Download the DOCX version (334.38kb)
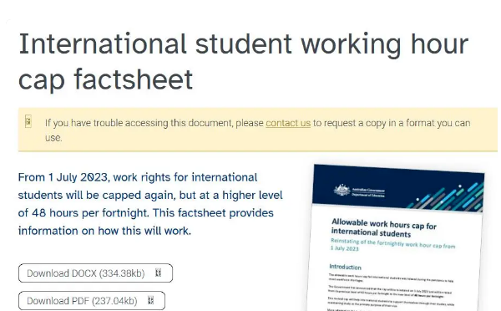 (95, 273)
